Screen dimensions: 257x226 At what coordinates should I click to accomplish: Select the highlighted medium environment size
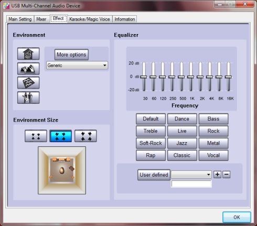[61, 136]
